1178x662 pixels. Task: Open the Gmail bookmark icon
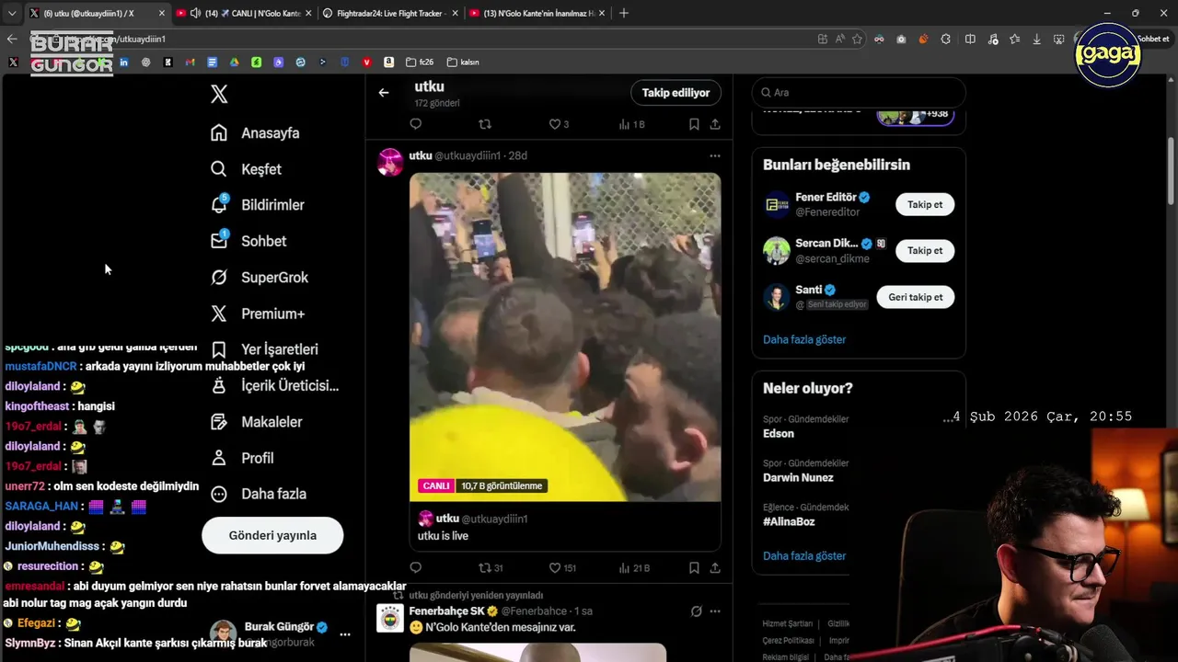[x=190, y=63]
